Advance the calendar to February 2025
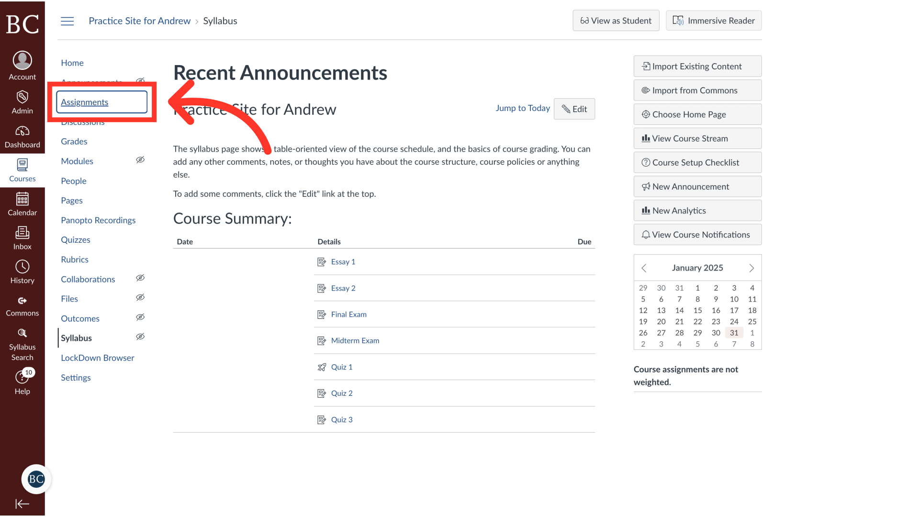 click(x=751, y=268)
